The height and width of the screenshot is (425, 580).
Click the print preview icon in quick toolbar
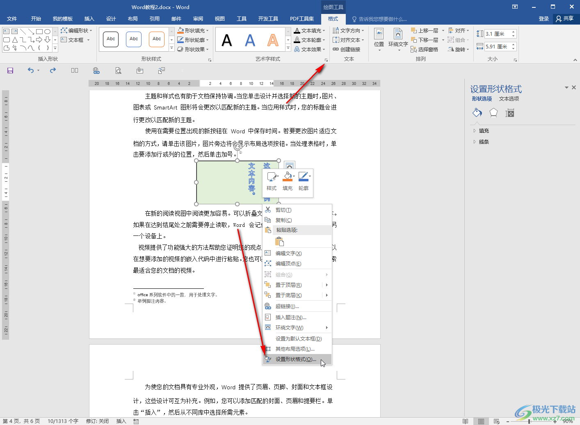[x=118, y=71]
